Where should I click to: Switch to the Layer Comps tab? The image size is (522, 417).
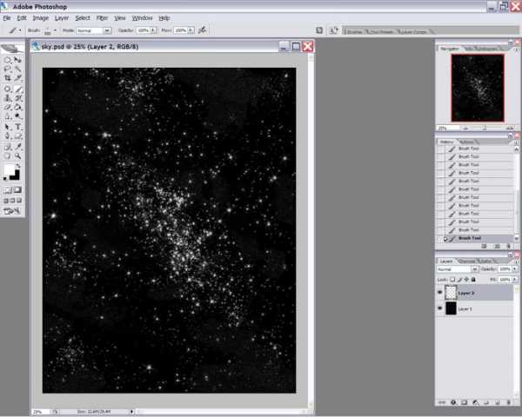418,31
